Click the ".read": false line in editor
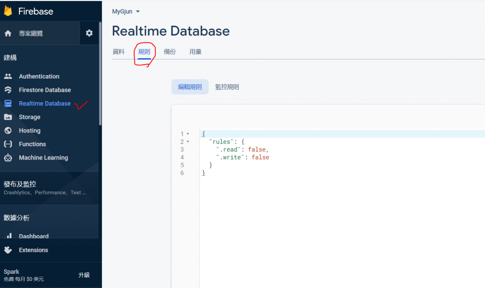485x288 pixels. click(x=242, y=149)
